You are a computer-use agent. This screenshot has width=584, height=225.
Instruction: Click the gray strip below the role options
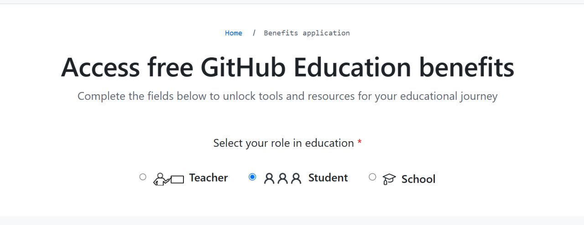(x=292, y=220)
